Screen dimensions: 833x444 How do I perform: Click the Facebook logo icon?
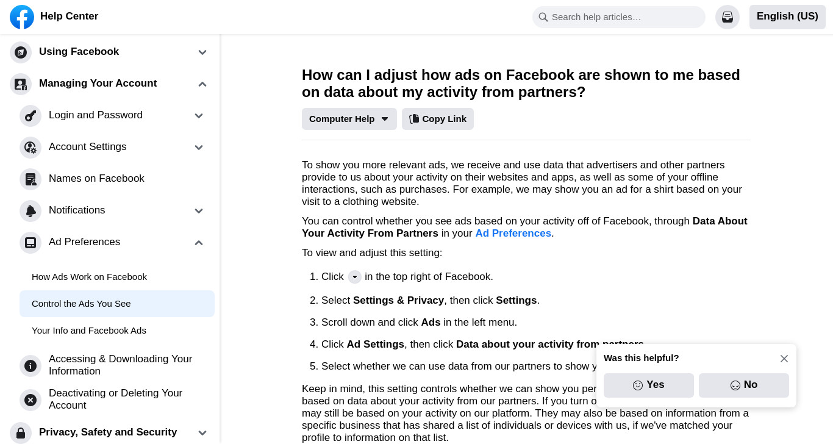pos(22,17)
